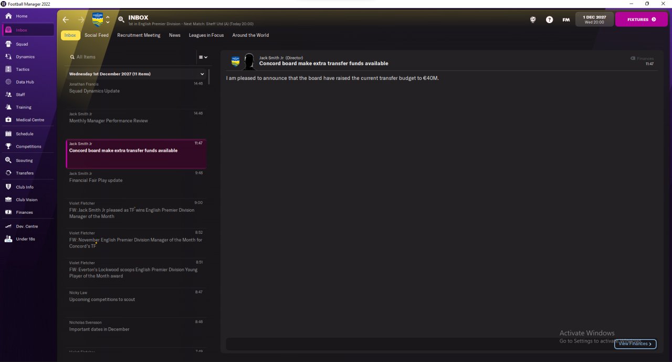Click the Concord club badge in header
The width and height of the screenshot is (672, 362).
coord(98,19)
